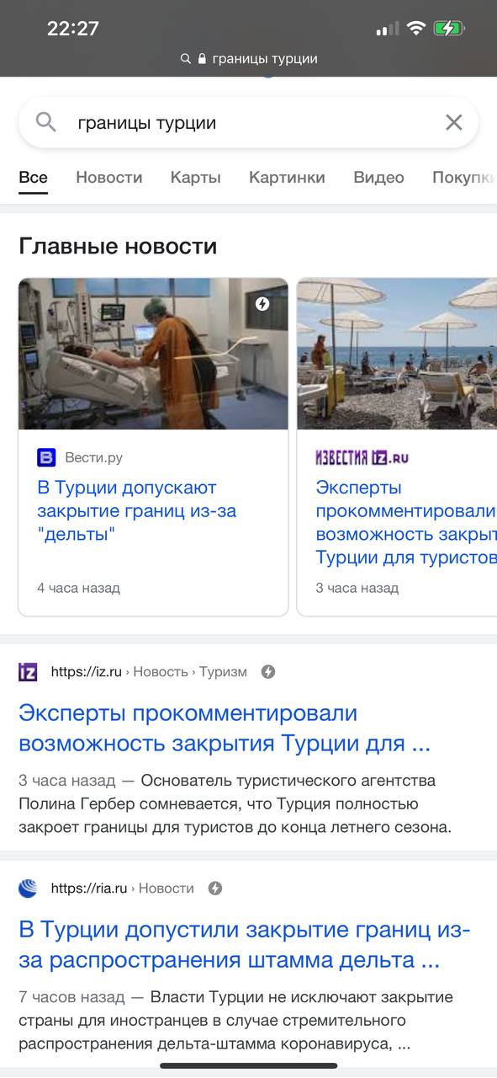
Task: Tap the AMP lightning icon beside iz.ru breadcrumb
Action: click(x=268, y=671)
